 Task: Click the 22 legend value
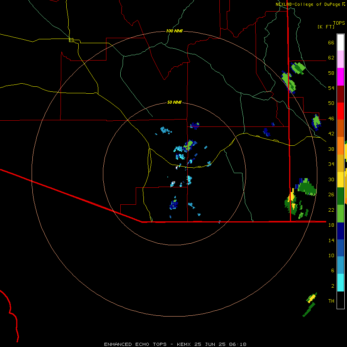click(331, 210)
